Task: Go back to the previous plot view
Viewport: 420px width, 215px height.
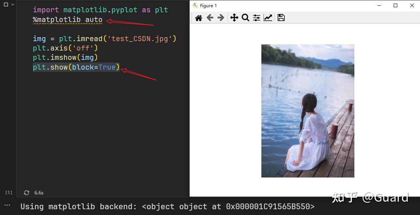Action: pyautogui.click(x=210, y=17)
